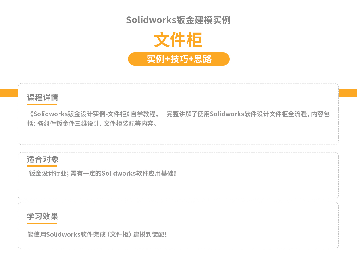Click the right orange banner strip

[348, 93]
